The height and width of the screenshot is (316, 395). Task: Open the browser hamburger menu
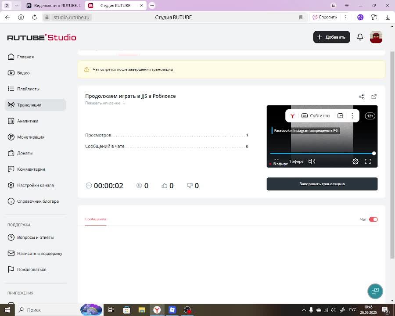[x=347, y=5]
